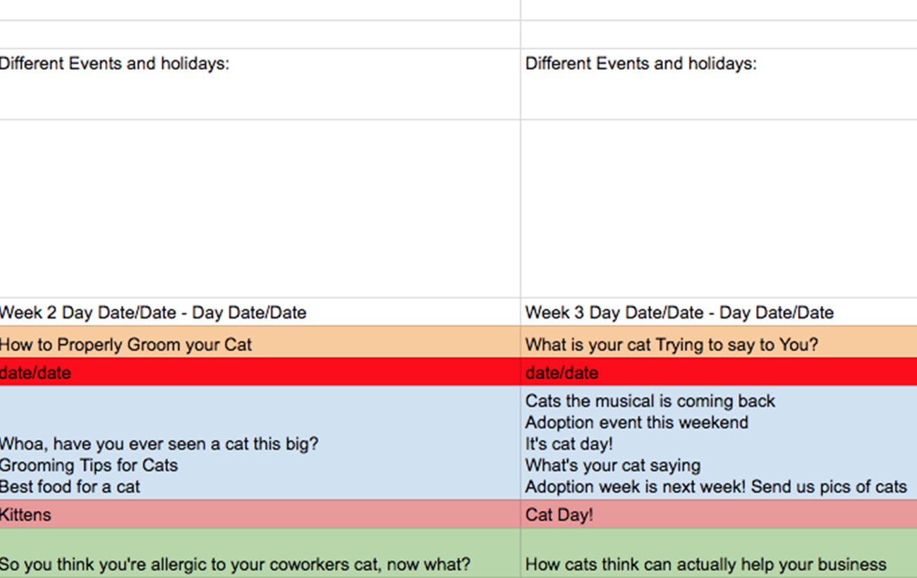Select green cell about allergic coworkers cat
Viewport: 917px width, 578px height.
point(260,553)
